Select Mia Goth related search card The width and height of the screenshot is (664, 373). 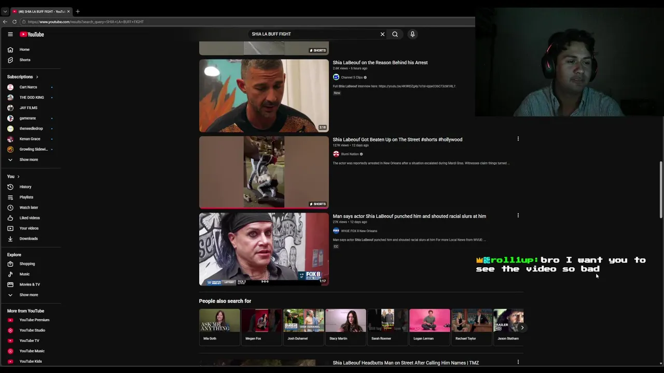[x=219, y=326]
